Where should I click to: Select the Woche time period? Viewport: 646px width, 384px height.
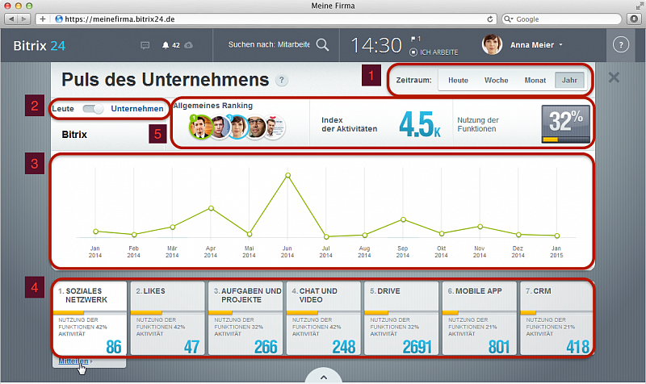(496, 80)
